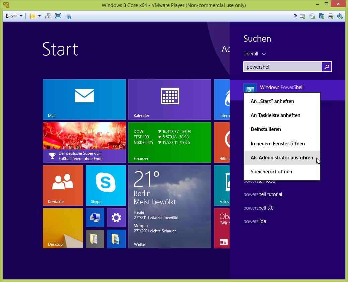Viewport: 348px width, 282px height.
Task: Open the Fußball news tile
Action: coord(84,142)
